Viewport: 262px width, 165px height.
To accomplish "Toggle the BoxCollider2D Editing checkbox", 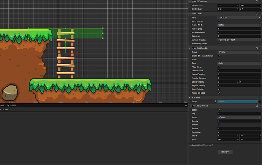I will click(219, 110).
